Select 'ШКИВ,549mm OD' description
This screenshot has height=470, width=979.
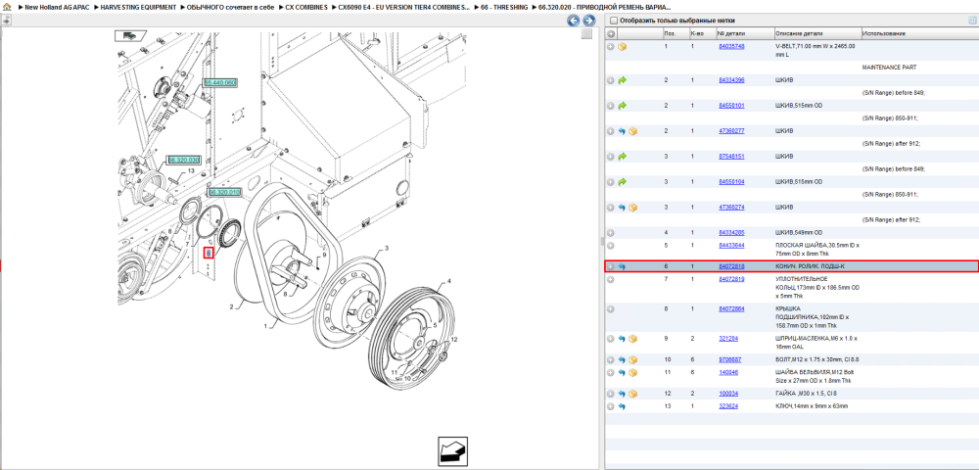(x=797, y=233)
